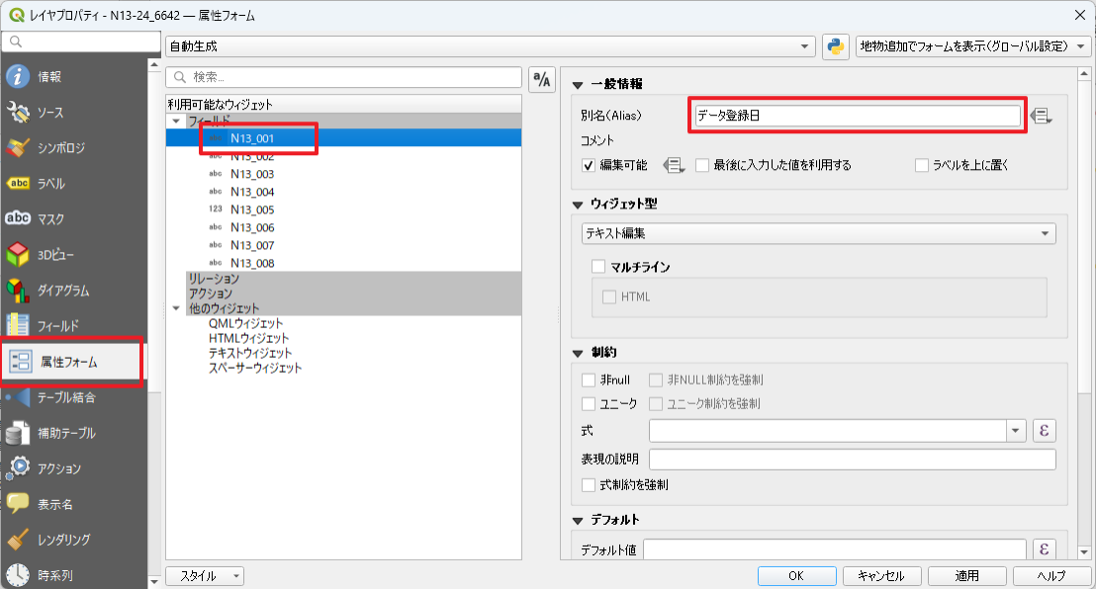Open the ダイアグラム (Diagrams) sidebar page
Image resolution: width=1096 pixels, height=589 pixels.
pyautogui.click(x=62, y=291)
